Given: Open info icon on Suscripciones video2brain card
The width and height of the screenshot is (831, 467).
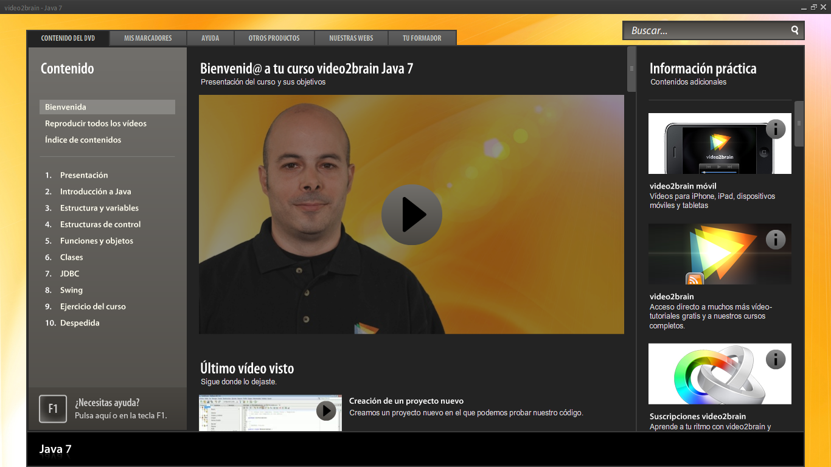Looking at the screenshot, I should (x=776, y=359).
